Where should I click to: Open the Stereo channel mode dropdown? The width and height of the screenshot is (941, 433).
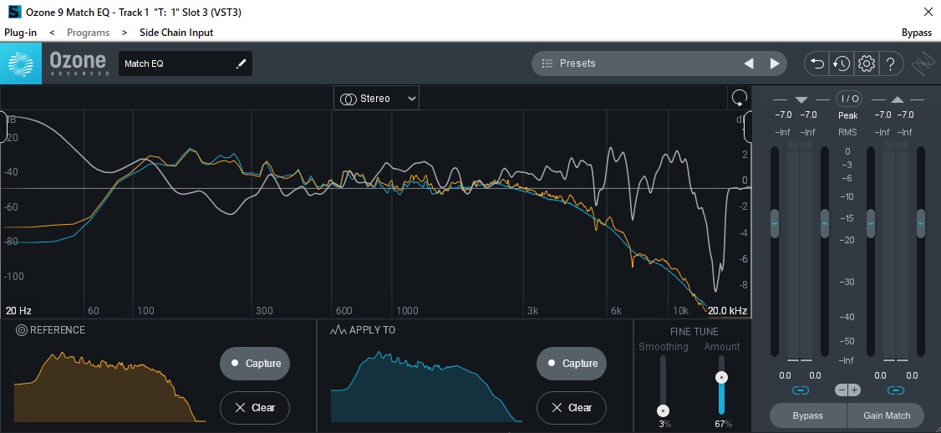377,99
